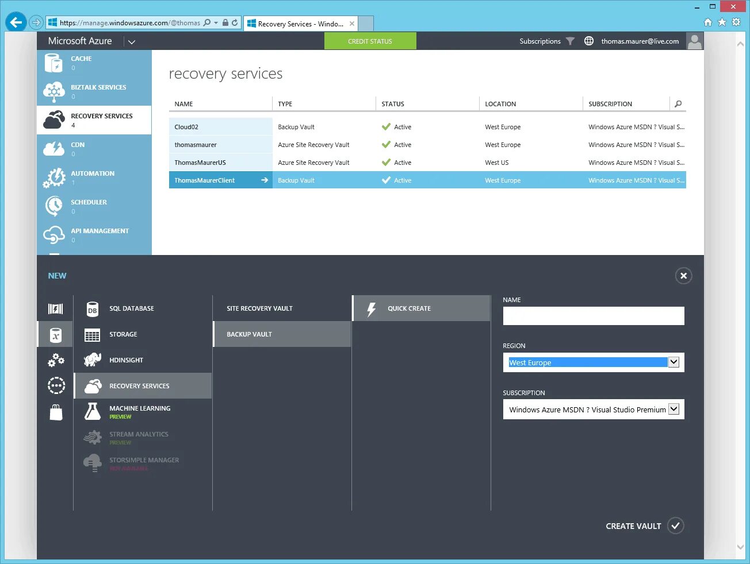This screenshot has height=564, width=750.
Task: Open the Cloud02 vault row
Action: coord(427,127)
